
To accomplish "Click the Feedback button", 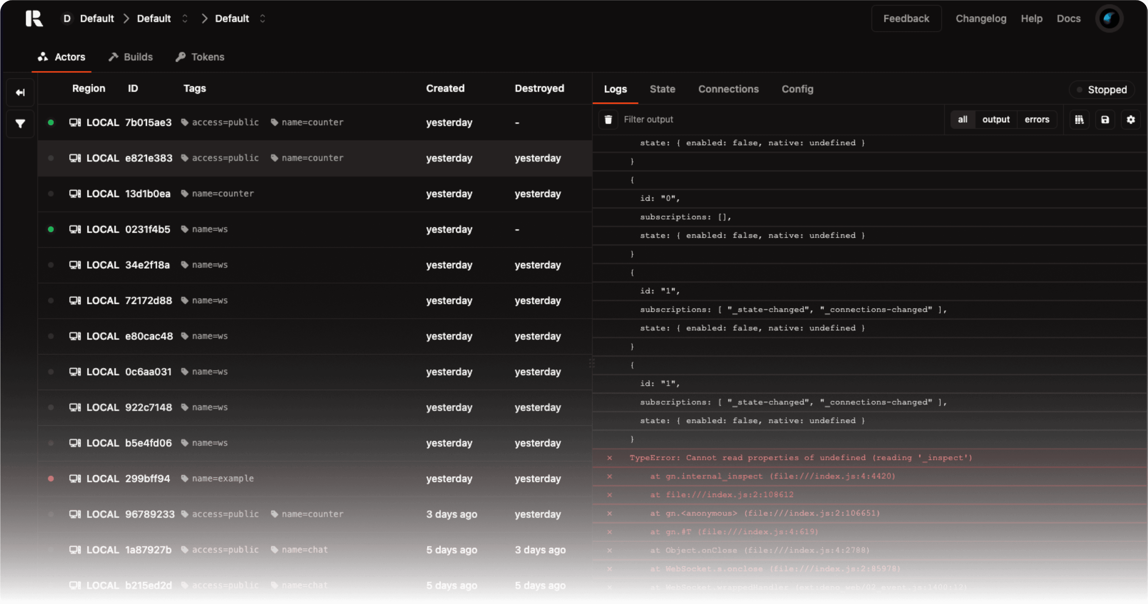I will point(906,18).
